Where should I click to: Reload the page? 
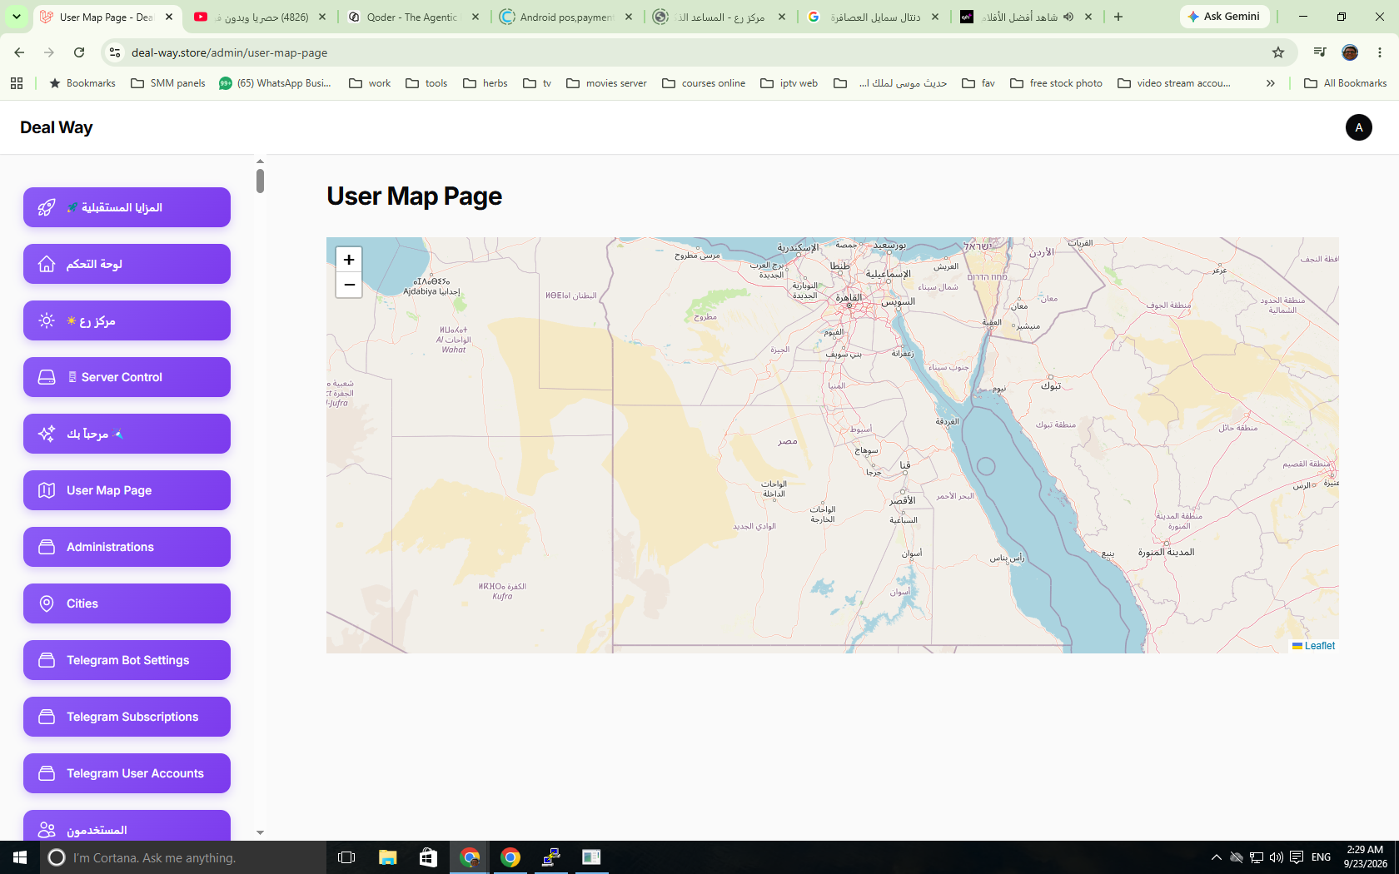79,52
